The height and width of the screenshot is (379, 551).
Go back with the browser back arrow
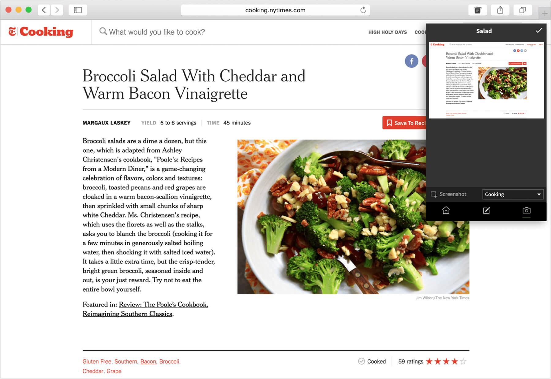(x=44, y=10)
